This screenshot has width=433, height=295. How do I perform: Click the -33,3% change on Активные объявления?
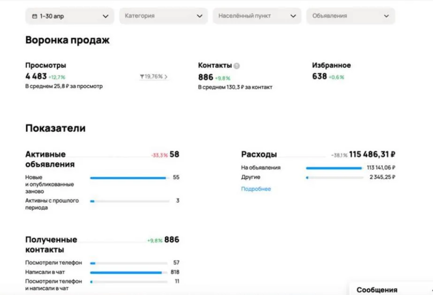click(x=160, y=155)
